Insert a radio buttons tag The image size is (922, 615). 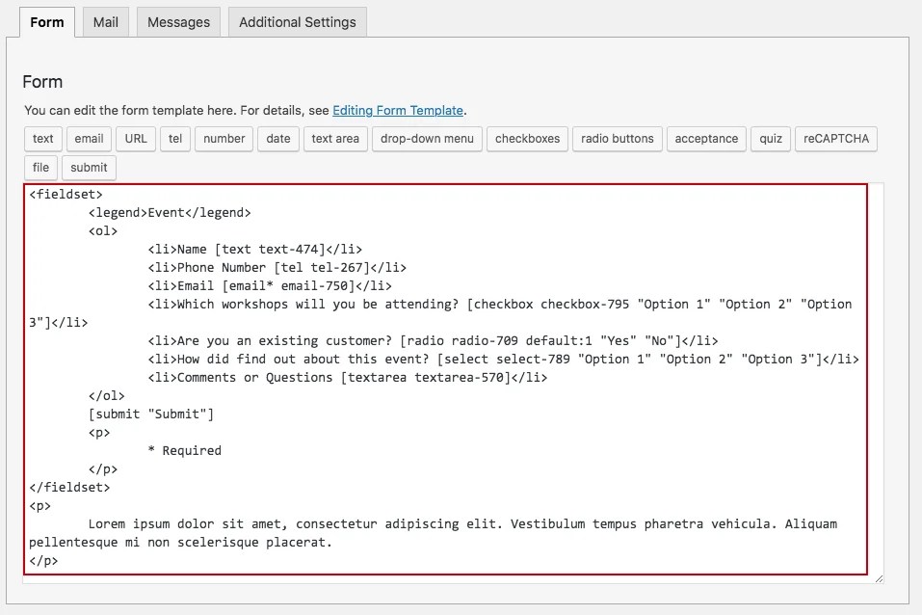(x=618, y=139)
